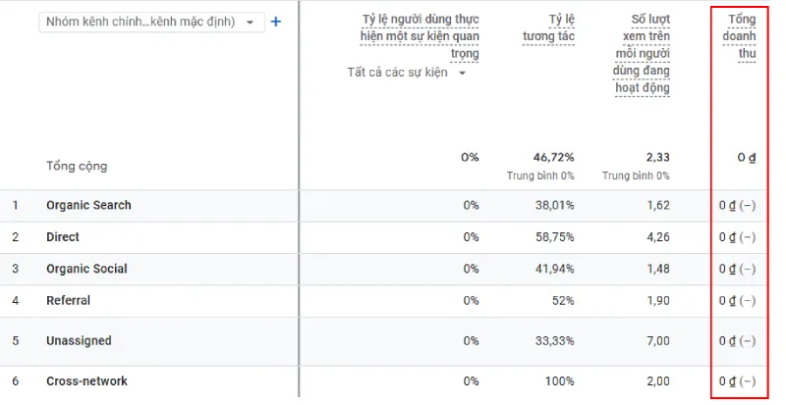Click the Cross-network 100% engagement value
The width and height of the screenshot is (786, 405).
(x=559, y=381)
